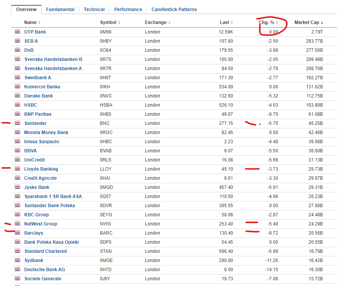Screen dimensions: 337x286
Task: Sort table by Chg. % arrows
Action: [277, 22]
